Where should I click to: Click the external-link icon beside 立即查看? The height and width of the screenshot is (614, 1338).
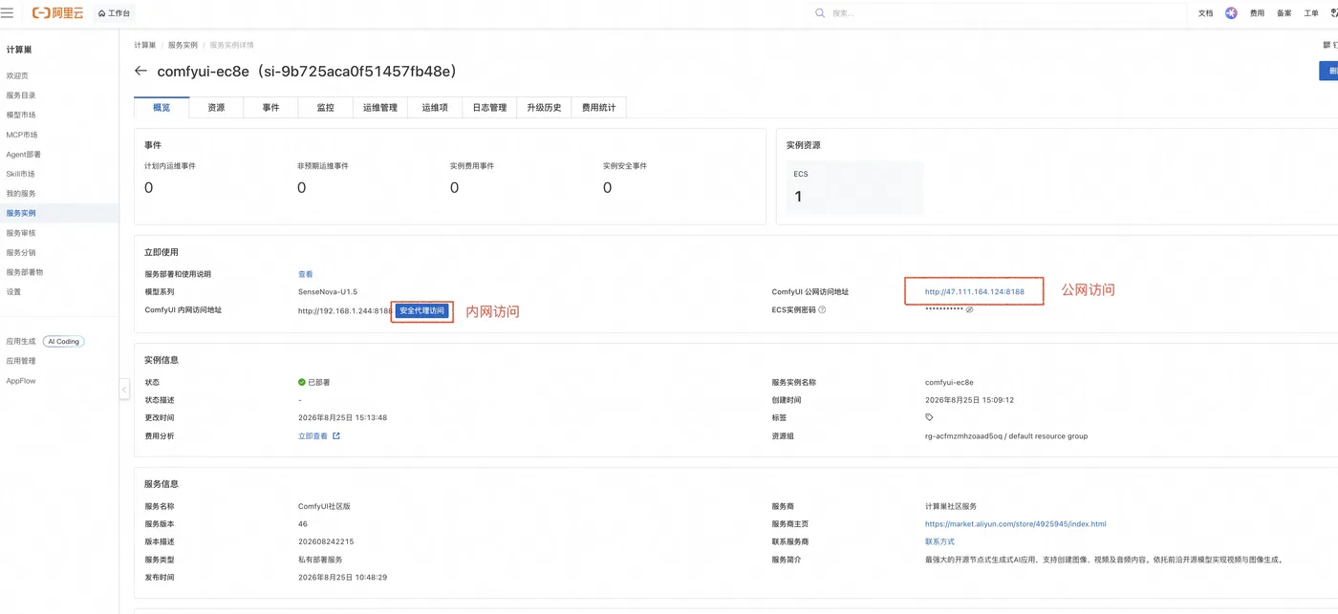pyautogui.click(x=335, y=436)
